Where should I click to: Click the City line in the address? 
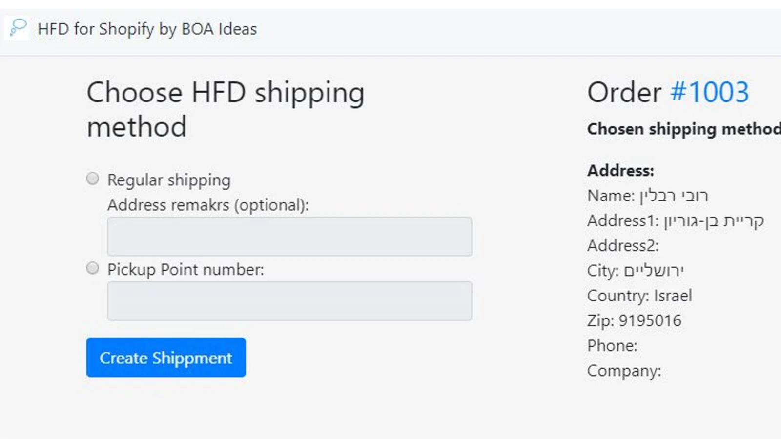pos(635,271)
